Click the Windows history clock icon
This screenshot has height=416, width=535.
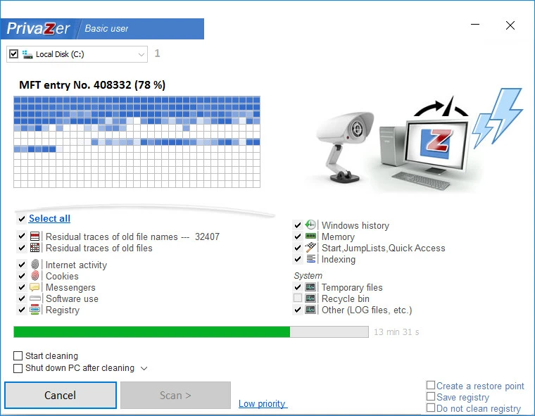pyautogui.click(x=311, y=225)
